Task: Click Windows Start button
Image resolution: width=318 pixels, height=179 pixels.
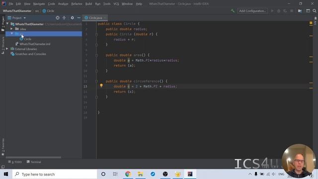Action: (x=6, y=174)
